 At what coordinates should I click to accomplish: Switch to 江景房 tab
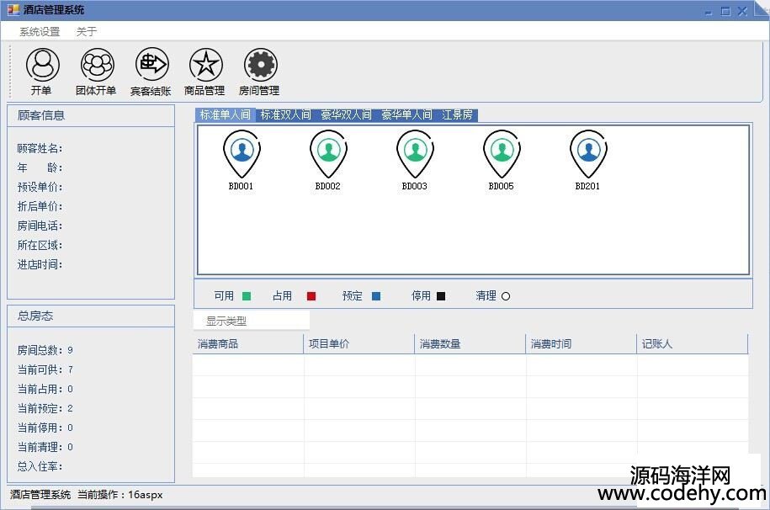tap(457, 115)
